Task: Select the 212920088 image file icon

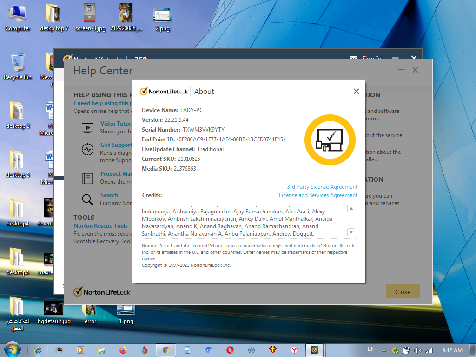Action: pos(126,18)
